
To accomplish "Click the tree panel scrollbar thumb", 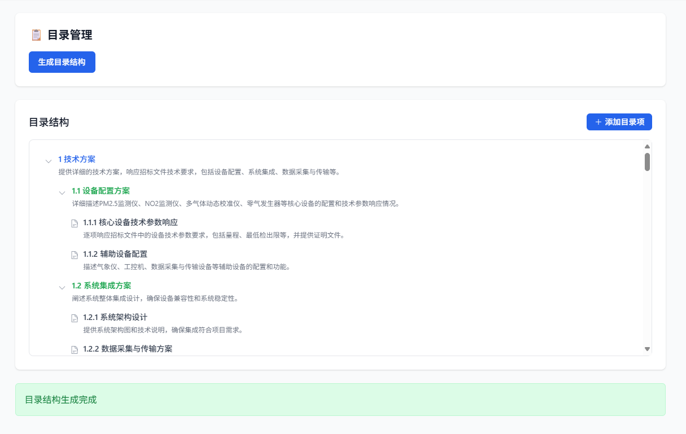I will point(647,162).
